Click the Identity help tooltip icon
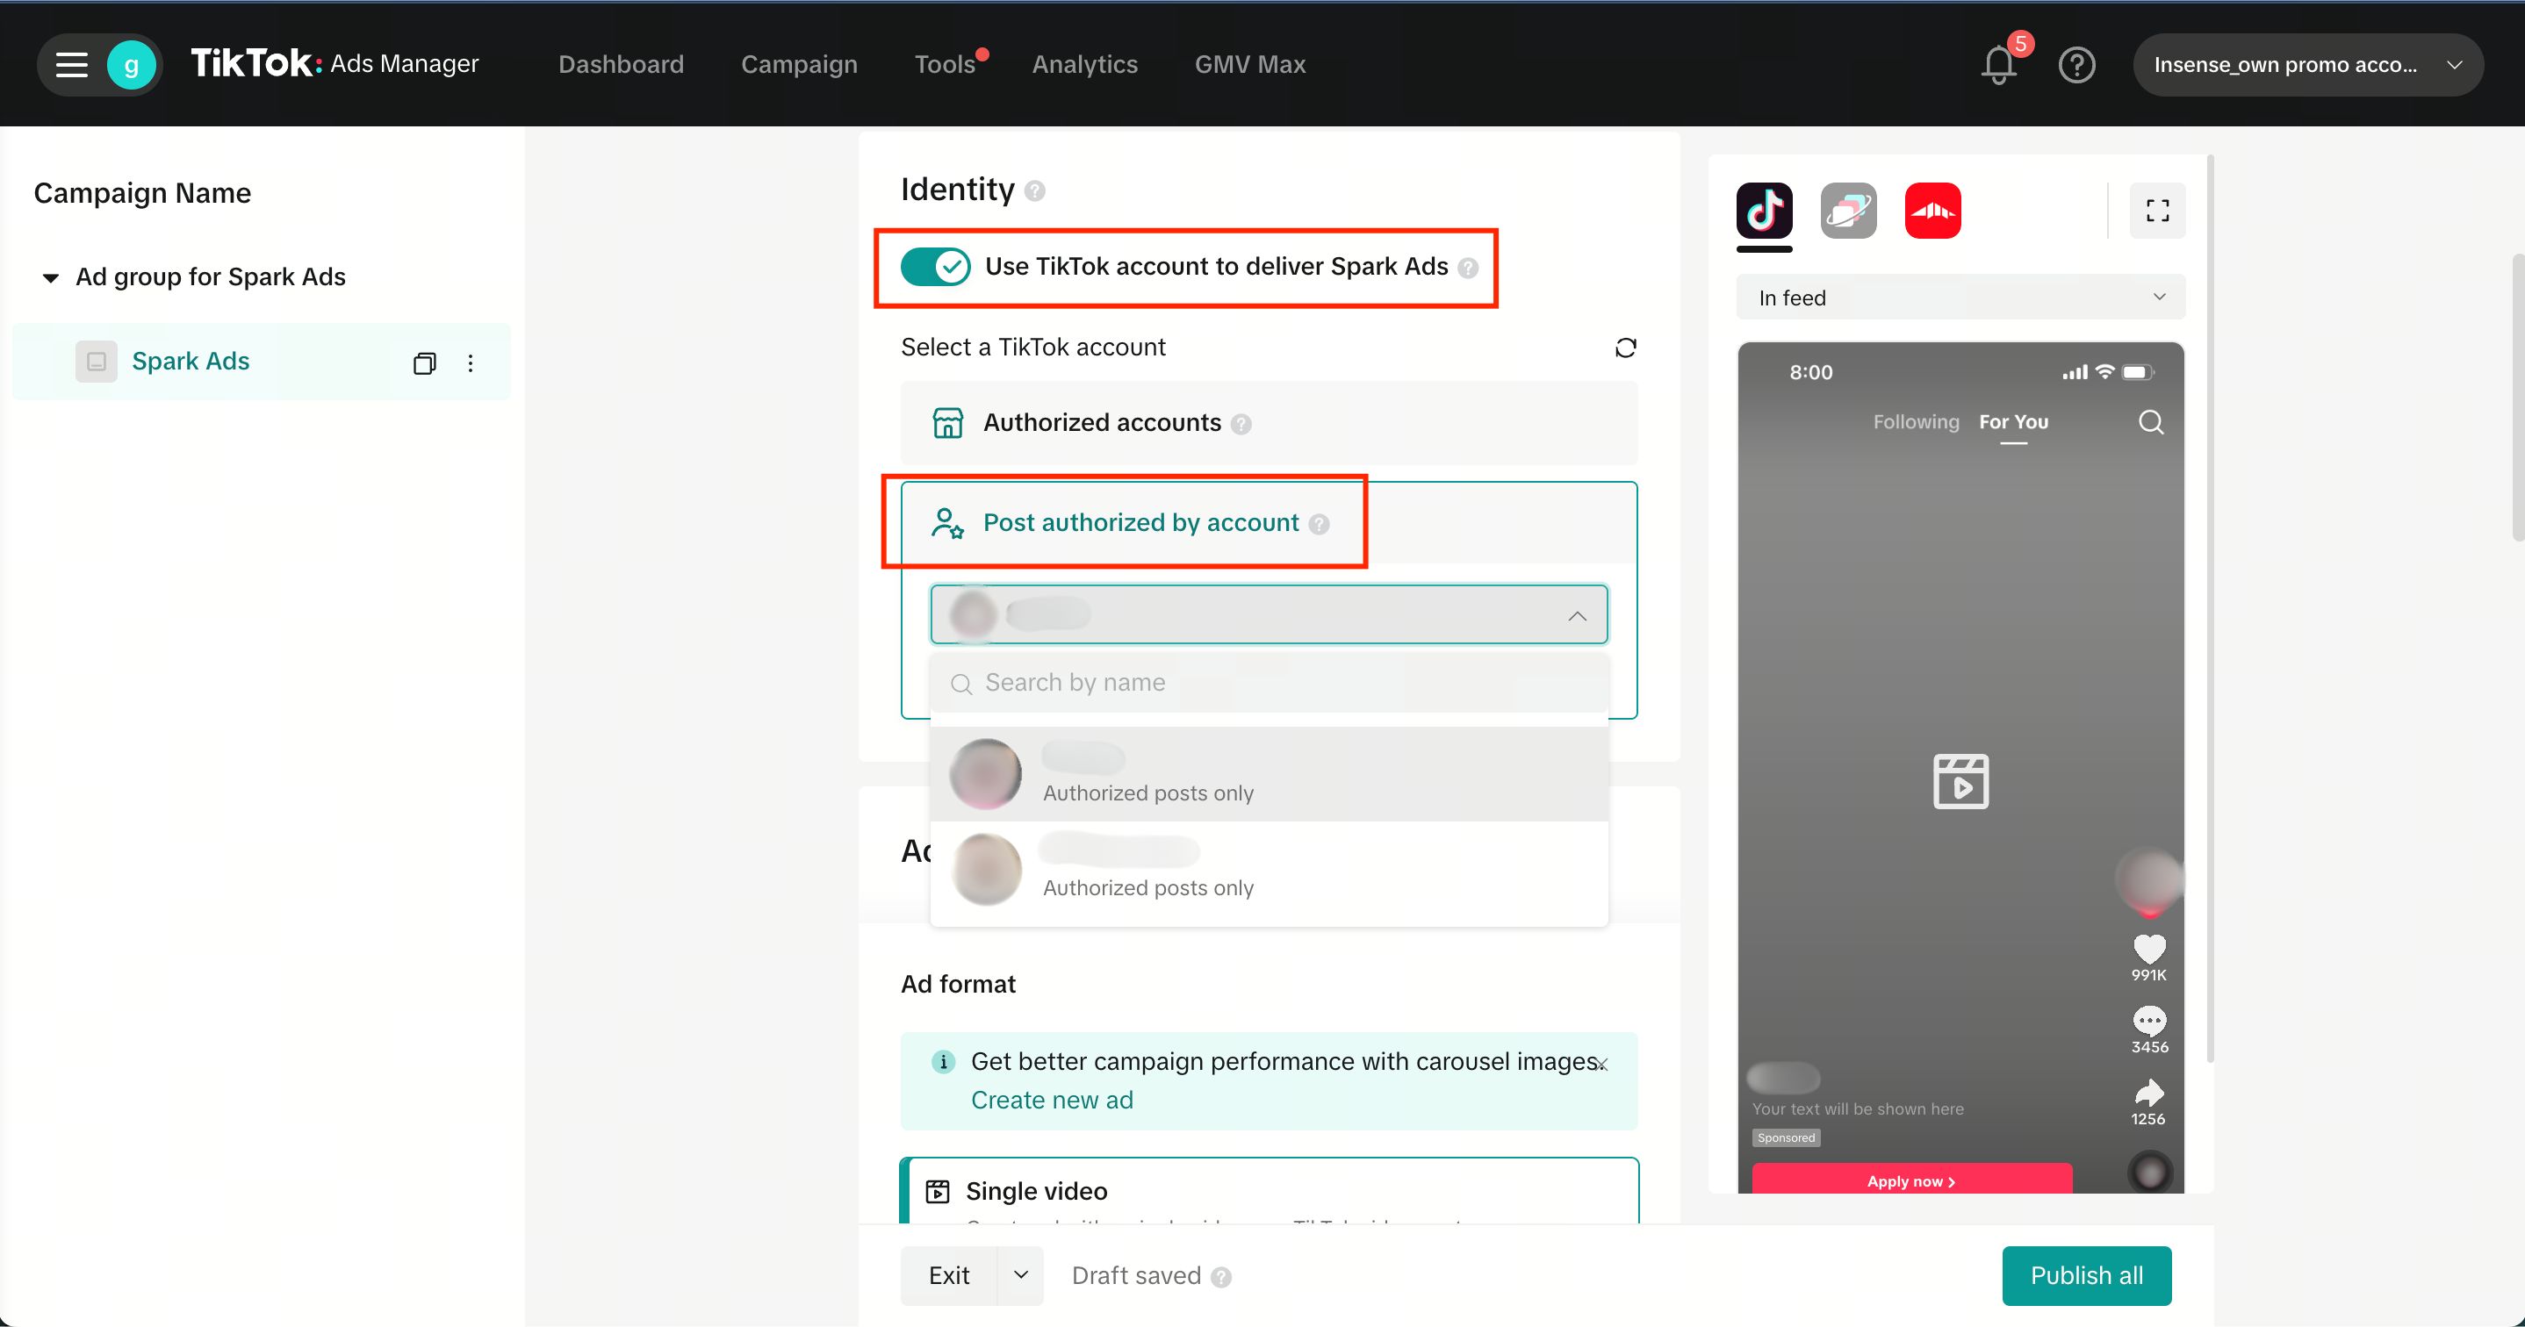This screenshot has height=1327, width=2525. 1034,191
